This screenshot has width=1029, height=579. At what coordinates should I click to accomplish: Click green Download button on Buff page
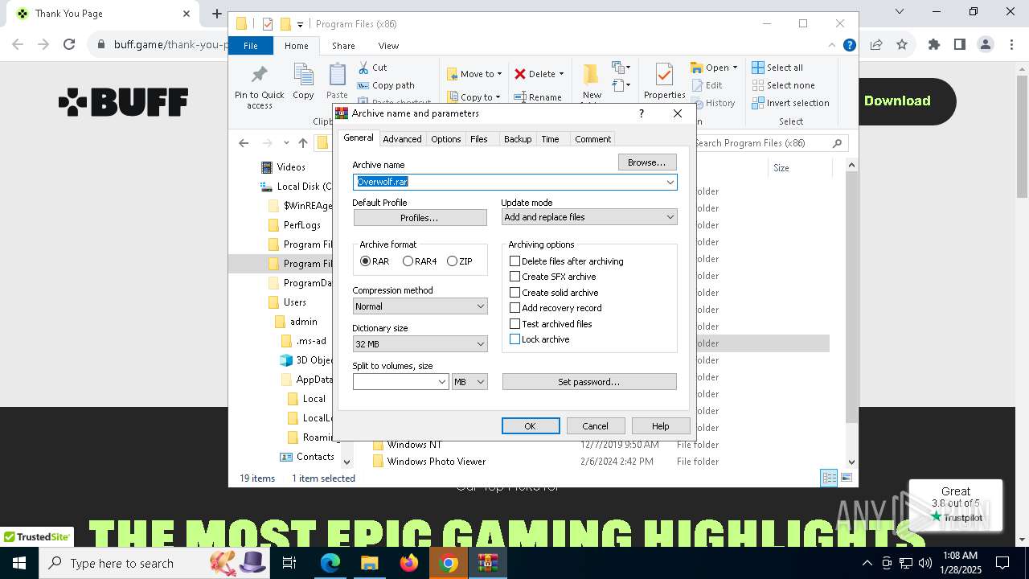[897, 101]
